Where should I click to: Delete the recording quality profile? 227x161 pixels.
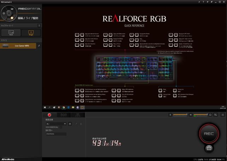pos(81,124)
